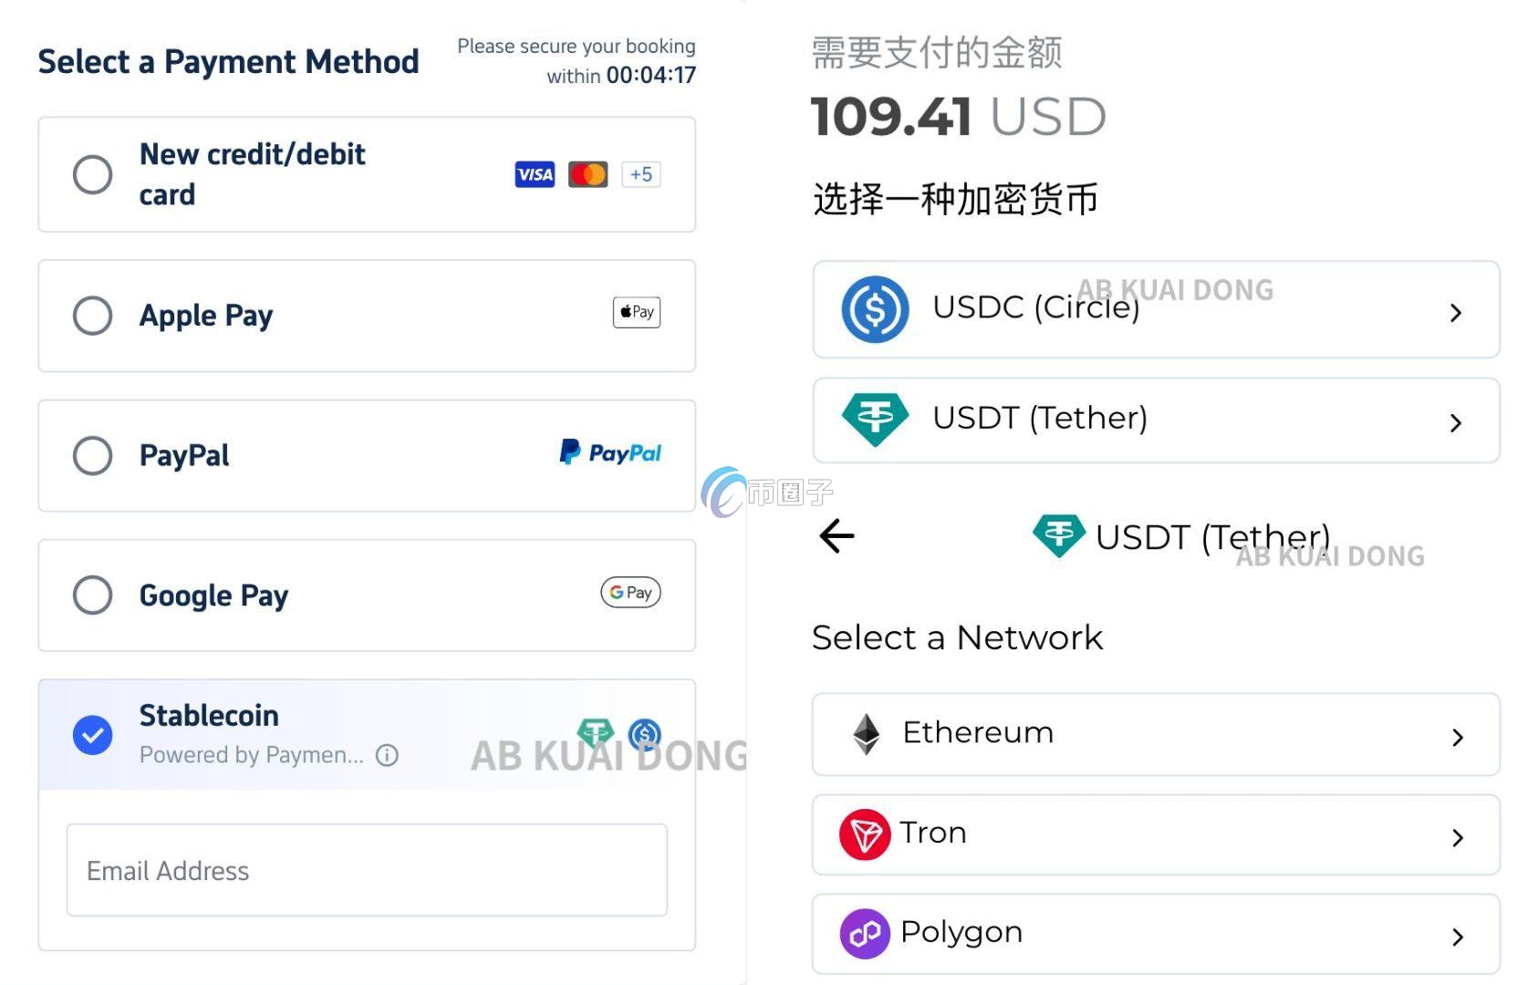The image size is (1538, 985).
Task: Click the Visa card icon
Action: tap(535, 174)
